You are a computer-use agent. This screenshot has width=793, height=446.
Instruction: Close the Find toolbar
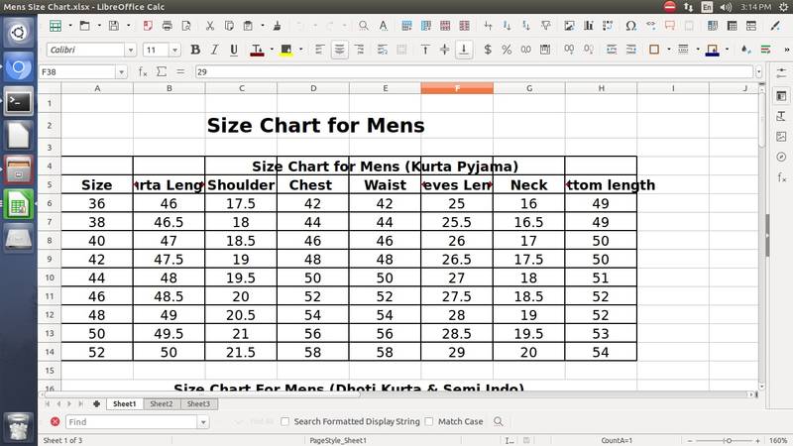click(x=55, y=421)
